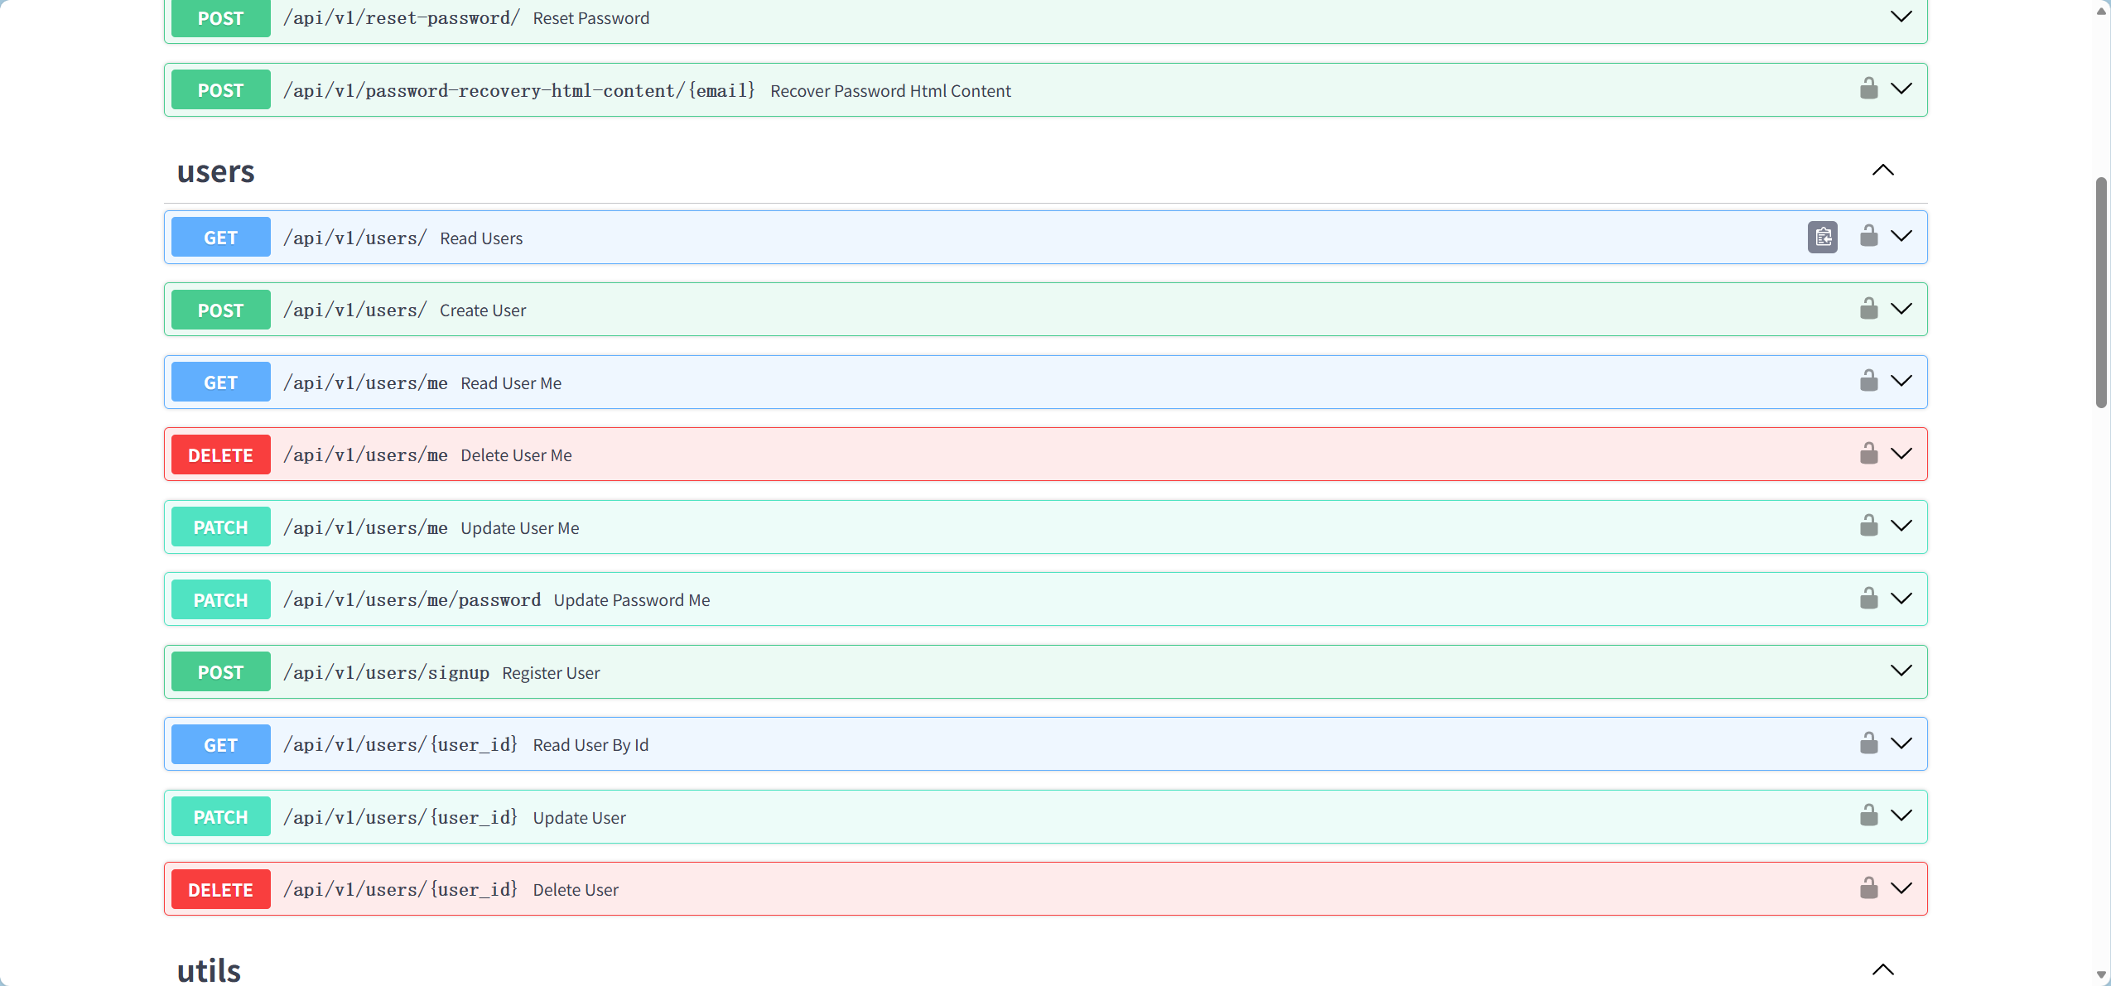Collapse the users section
The width and height of the screenshot is (2111, 986).
click(x=1882, y=171)
